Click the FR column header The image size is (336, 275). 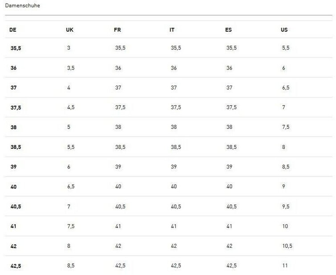click(x=118, y=30)
